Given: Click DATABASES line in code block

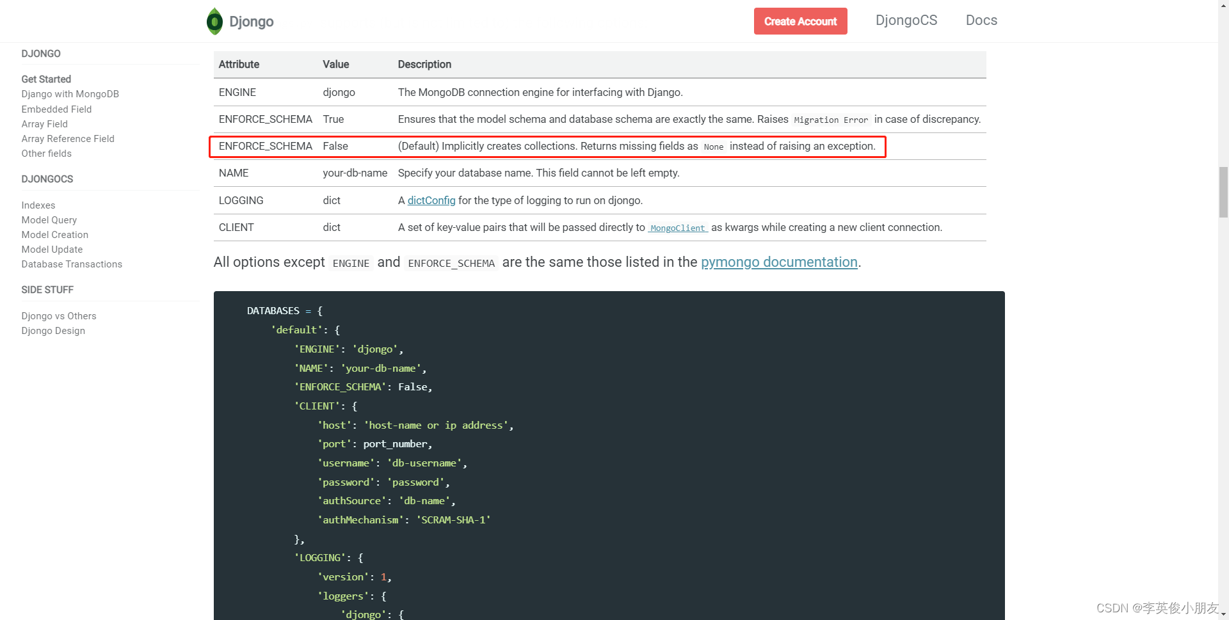Looking at the screenshot, I should 285,311.
